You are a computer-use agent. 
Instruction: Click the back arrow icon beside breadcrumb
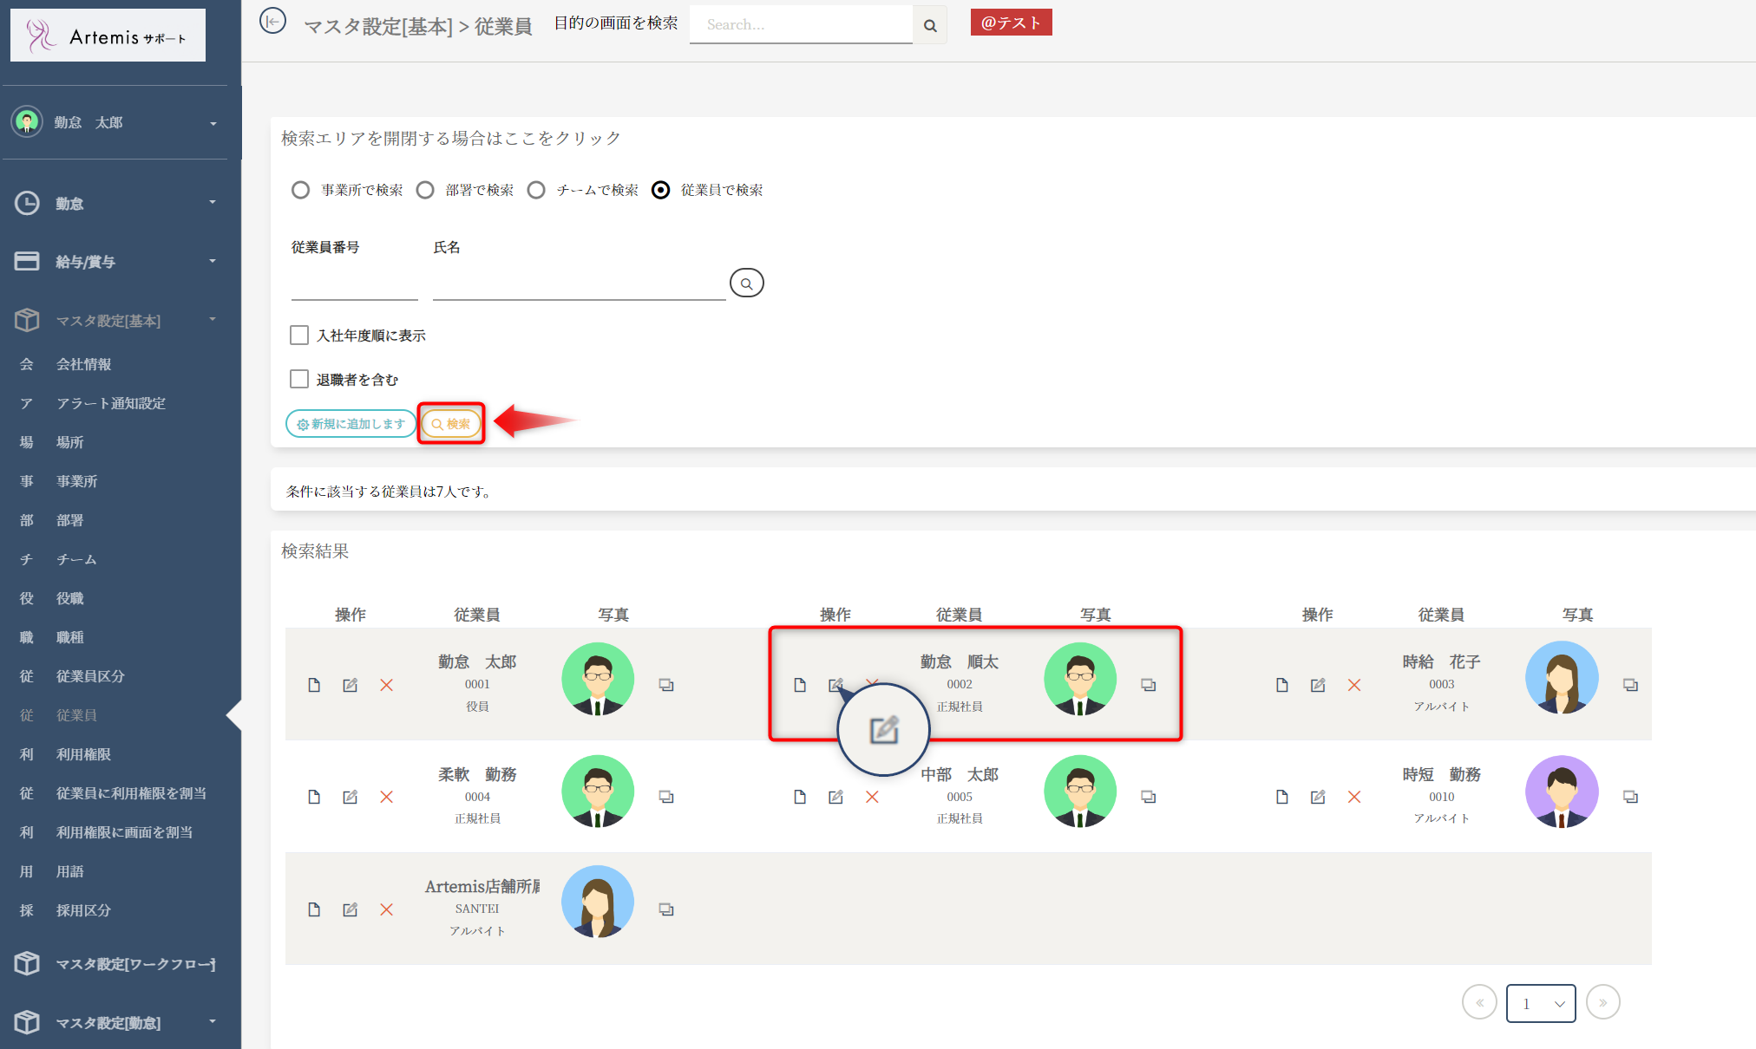(x=272, y=22)
